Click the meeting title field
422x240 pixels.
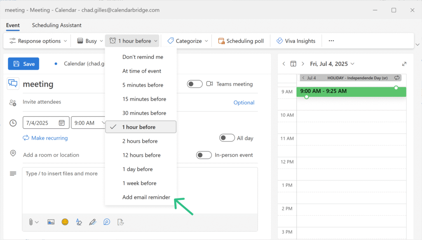pos(63,84)
